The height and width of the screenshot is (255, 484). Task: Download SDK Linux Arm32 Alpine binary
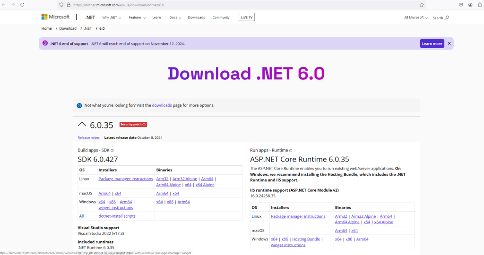185,179
